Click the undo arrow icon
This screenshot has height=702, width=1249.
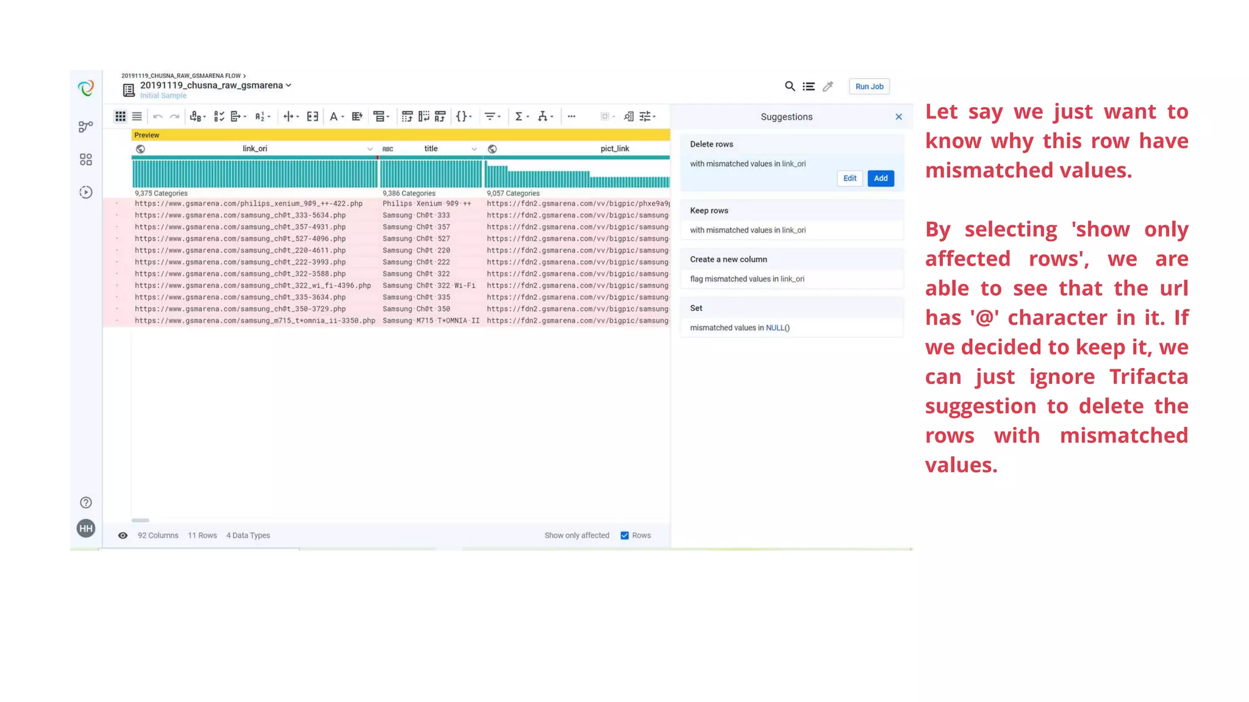pyautogui.click(x=157, y=116)
